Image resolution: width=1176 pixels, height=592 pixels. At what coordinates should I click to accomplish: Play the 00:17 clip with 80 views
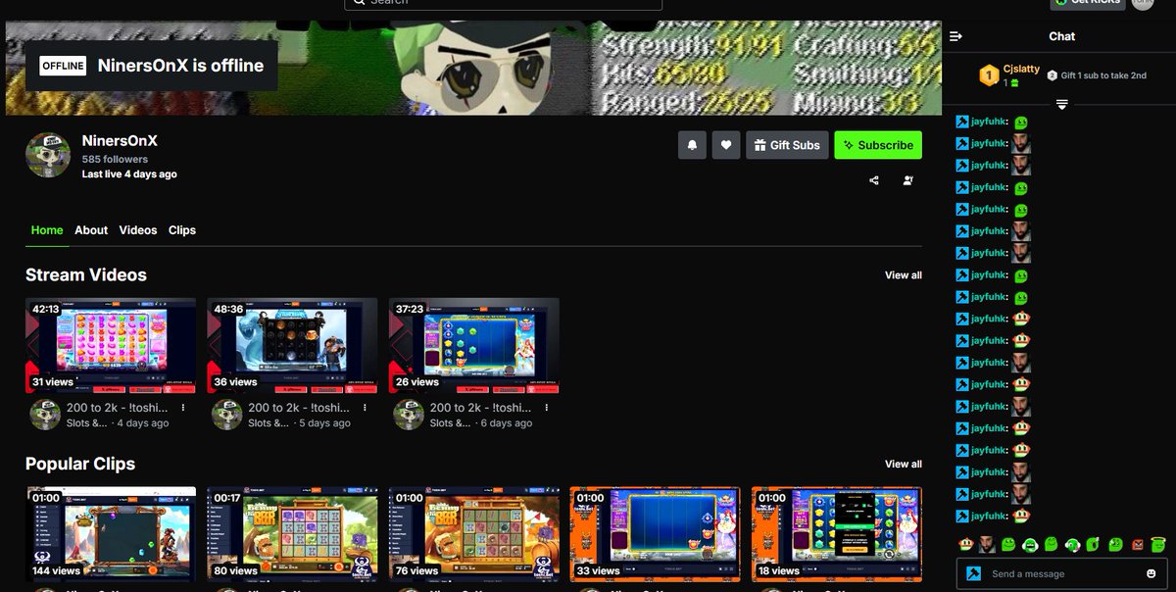(292, 534)
